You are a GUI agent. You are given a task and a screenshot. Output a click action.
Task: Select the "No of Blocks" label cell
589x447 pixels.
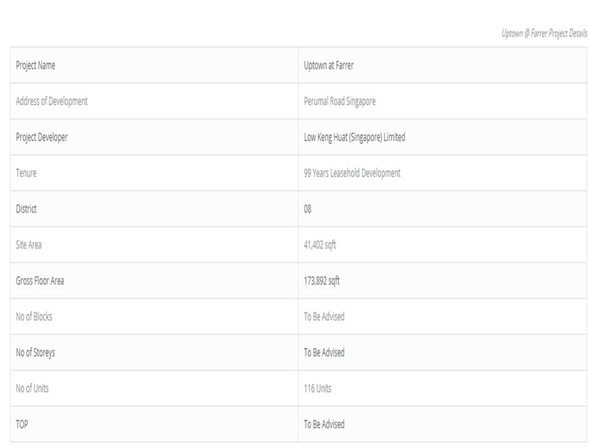34,317
